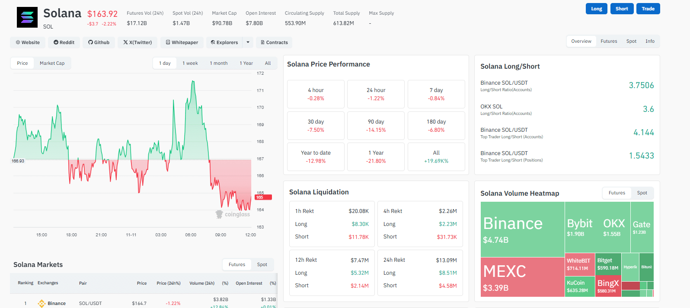Expand the Explorers dropdown arrow

[x=248, y=42]
